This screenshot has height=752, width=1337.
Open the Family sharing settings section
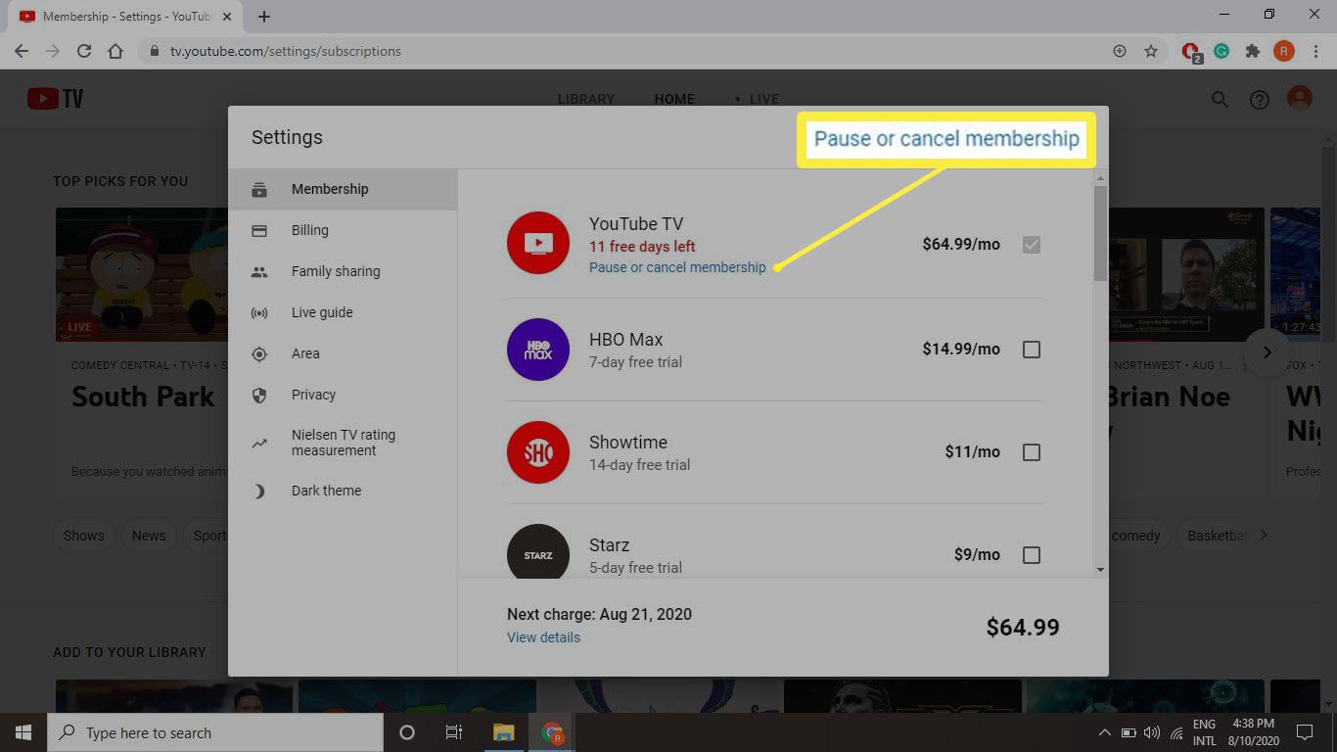(x=343, y=271)
